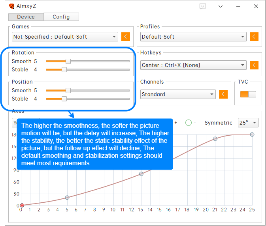The height and width of the screenshot is (226, 266).
Task: Expand the Profiles Default-Soft dropdown
Action: pyautogui.click(x=193, y=37)
